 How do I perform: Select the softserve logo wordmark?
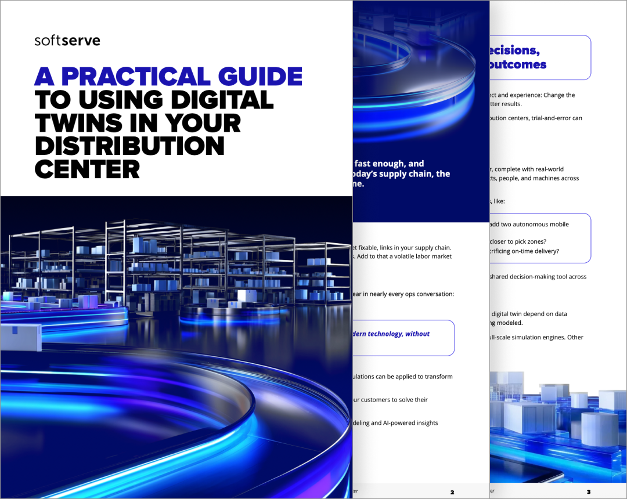click(x=67, y=41)
